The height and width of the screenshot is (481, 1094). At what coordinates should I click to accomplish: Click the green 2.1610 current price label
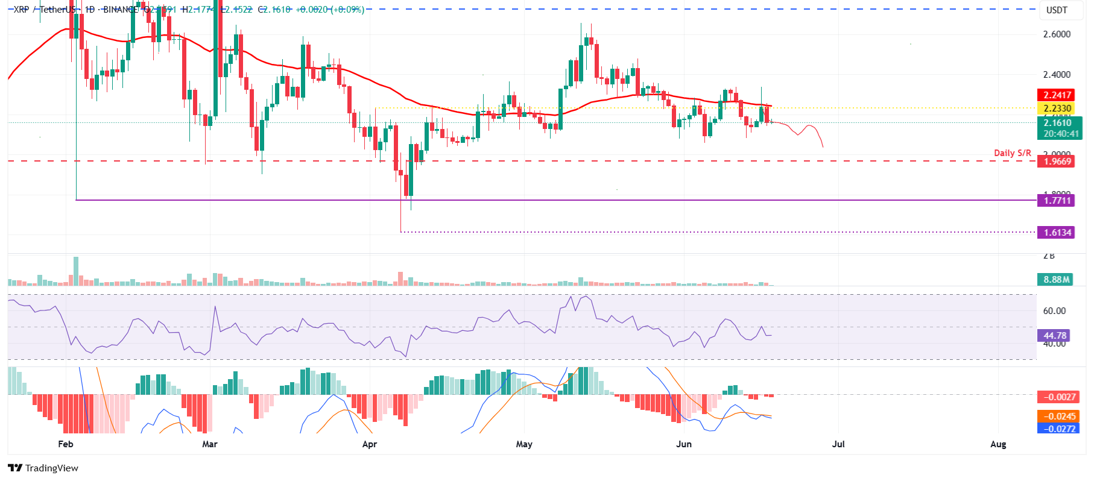tap(1058, 123)
